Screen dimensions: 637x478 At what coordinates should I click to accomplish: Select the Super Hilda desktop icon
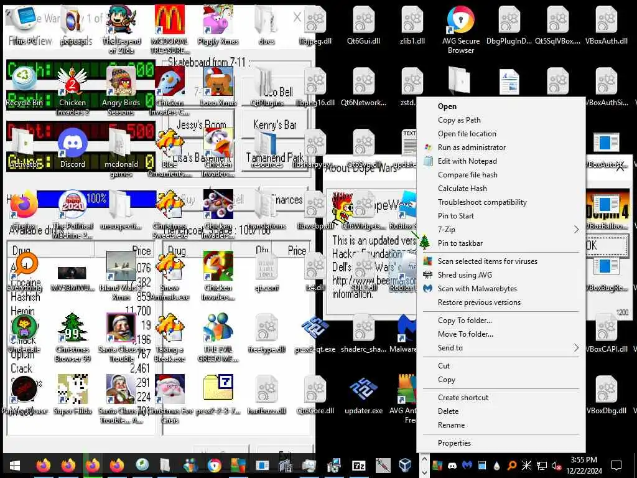(73, 395)
